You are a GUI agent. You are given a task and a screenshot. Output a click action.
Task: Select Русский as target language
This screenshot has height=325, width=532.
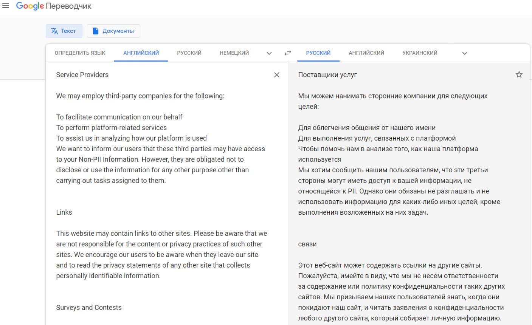click(x=318, y=53)
